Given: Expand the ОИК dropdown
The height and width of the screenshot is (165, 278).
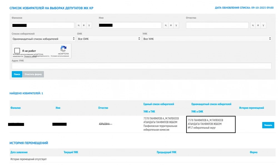Looking at the screenshot, I should click(x=109, y=39).
